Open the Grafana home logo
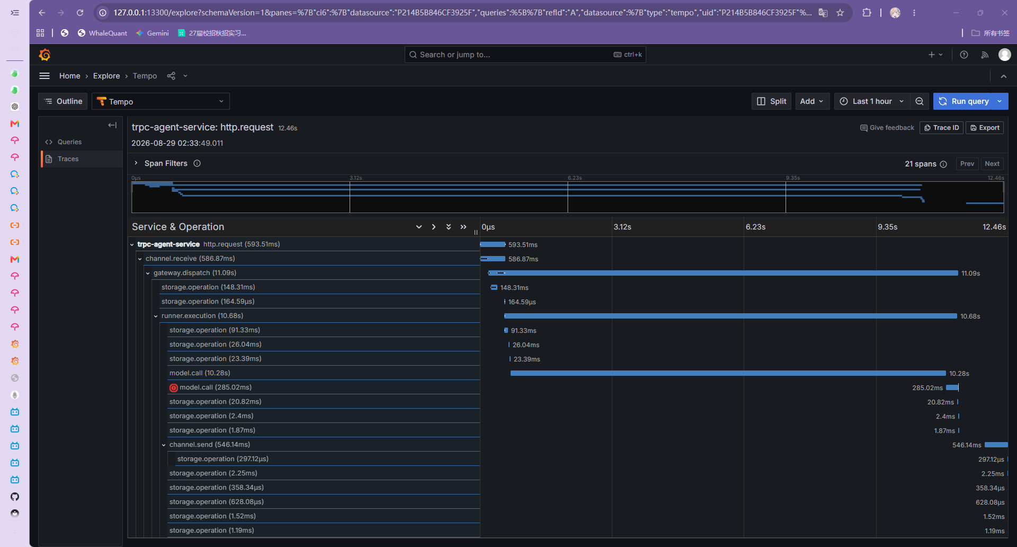Screen dimensions: 1017x547 45,55
